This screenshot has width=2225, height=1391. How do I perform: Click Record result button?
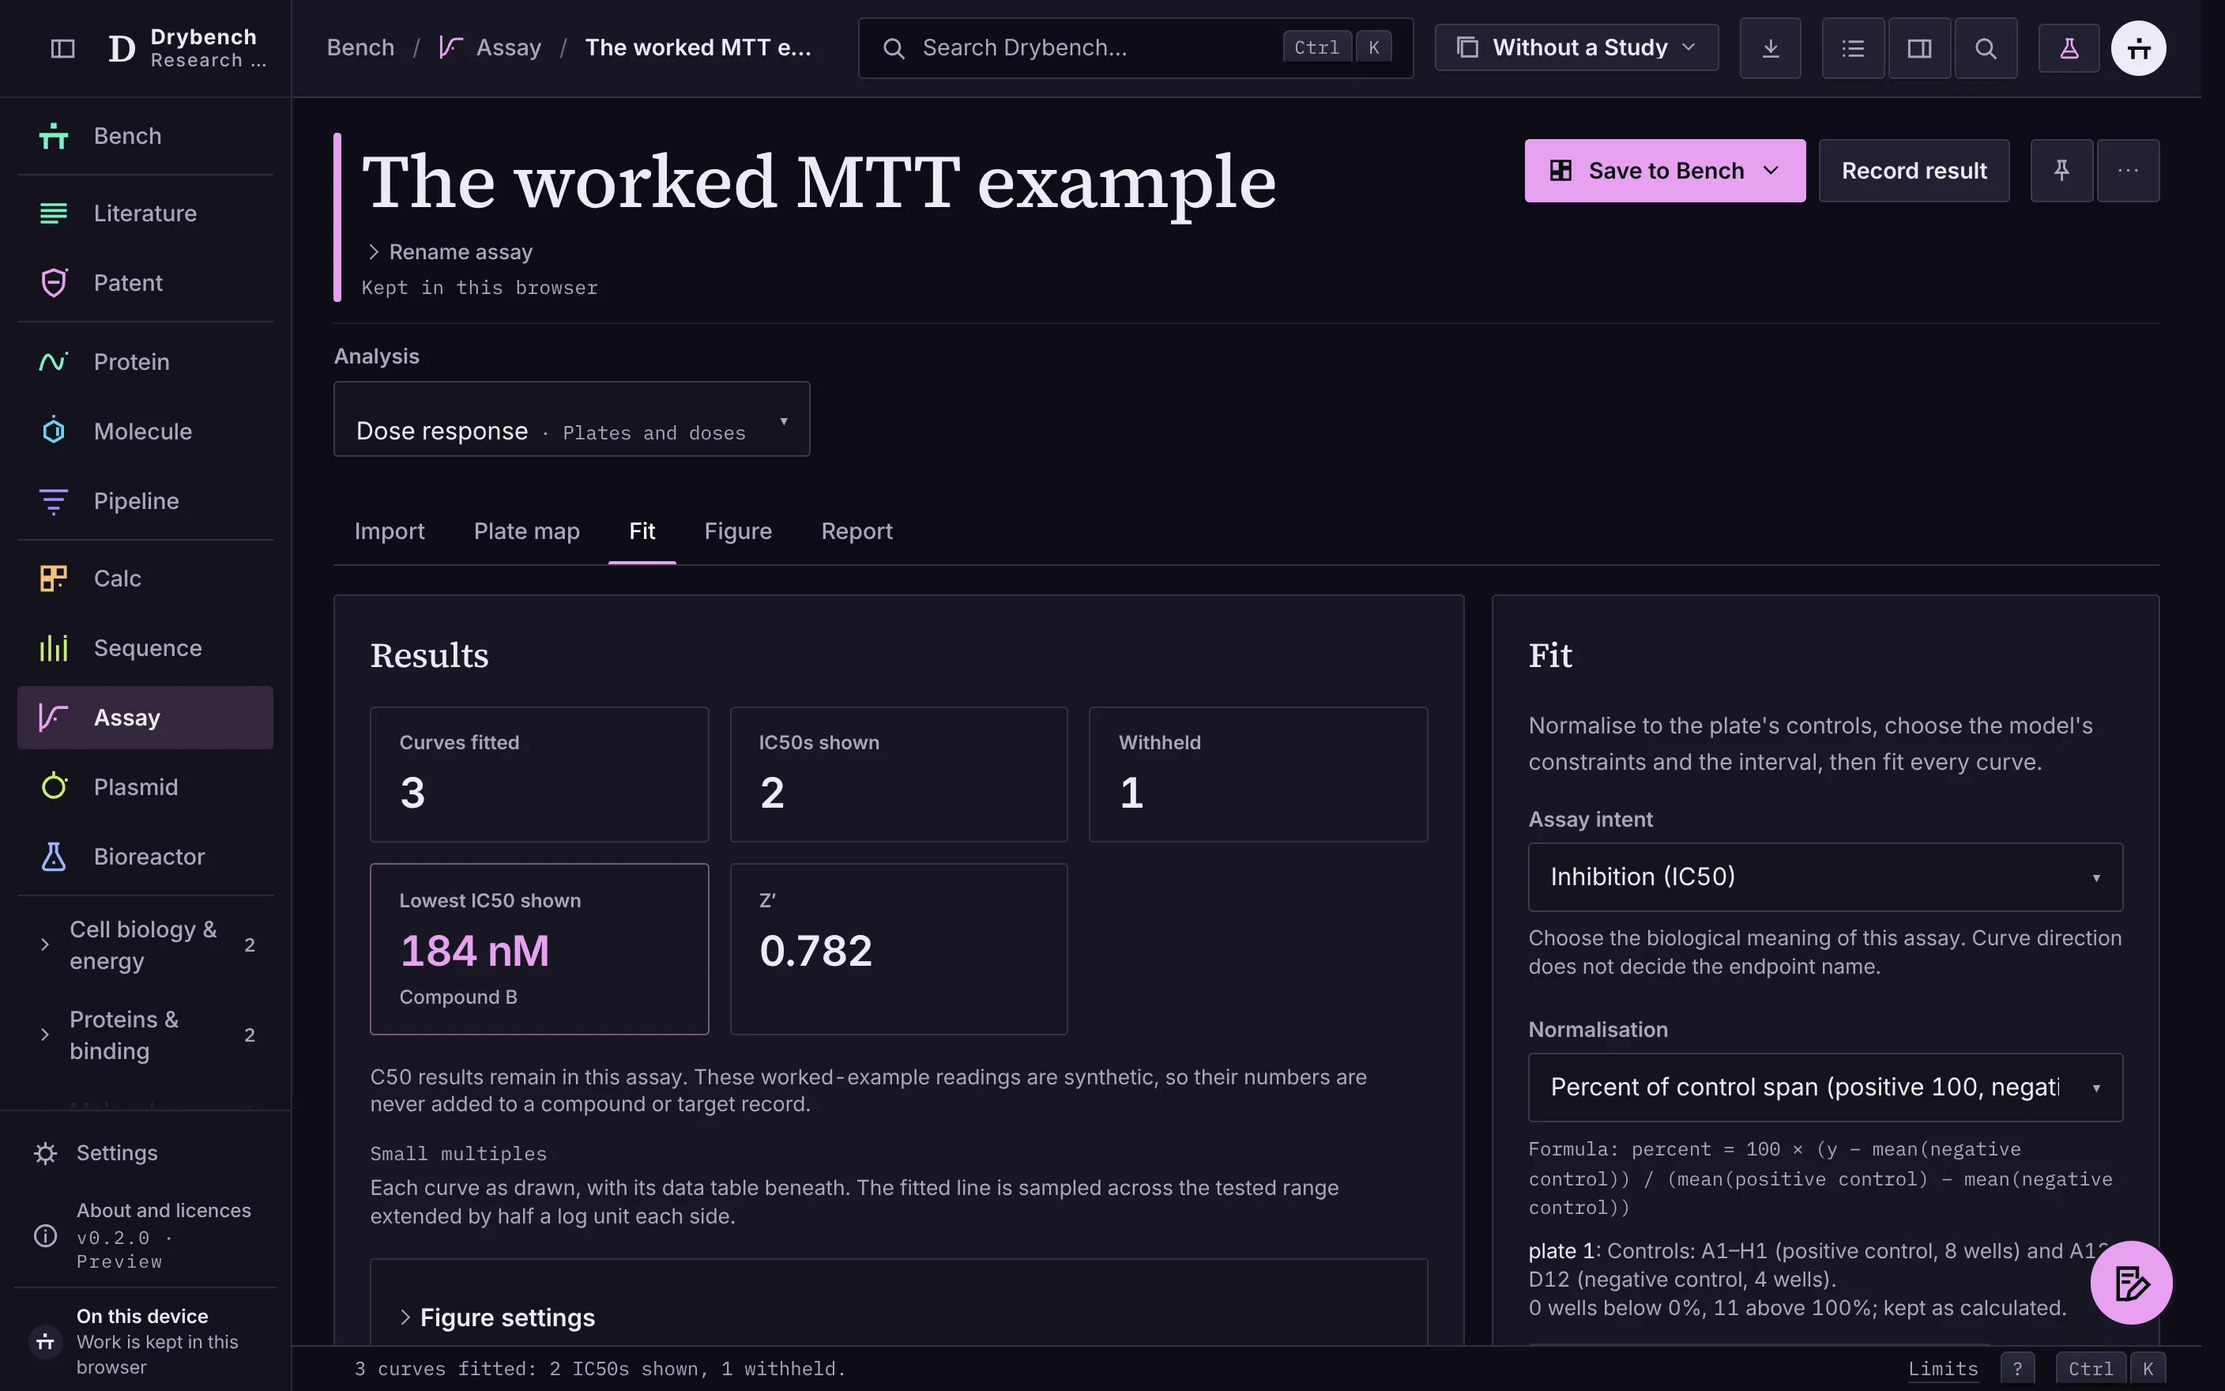(1914, 170)
